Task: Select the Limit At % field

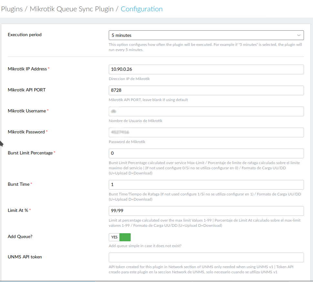Action: click(x=206, y=211)
